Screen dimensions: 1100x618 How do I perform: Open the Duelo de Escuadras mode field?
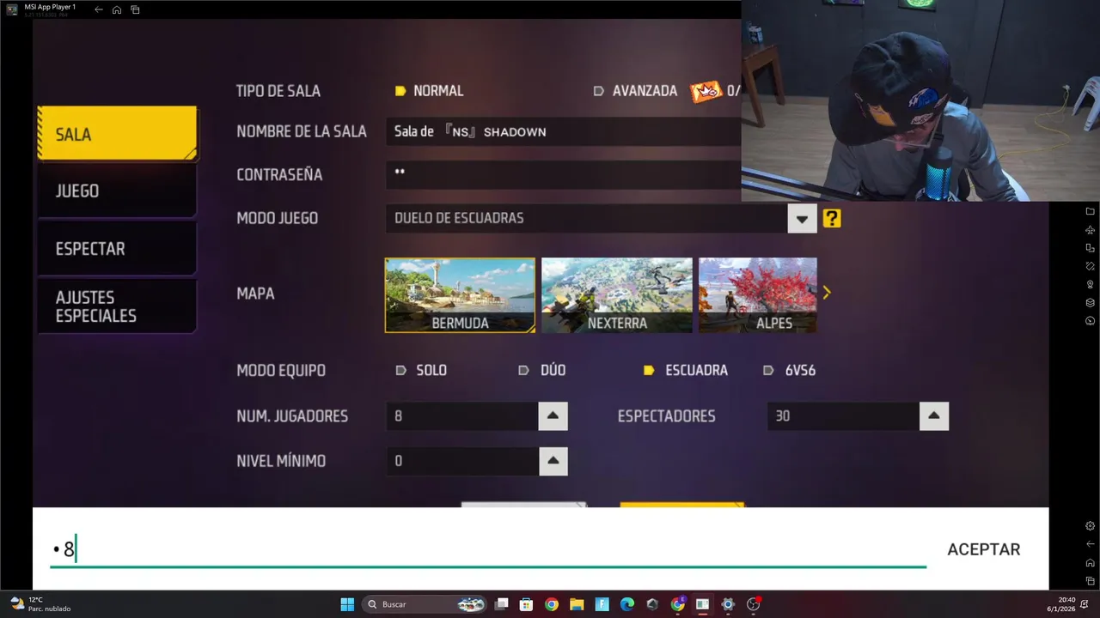(x=586, y=218)
